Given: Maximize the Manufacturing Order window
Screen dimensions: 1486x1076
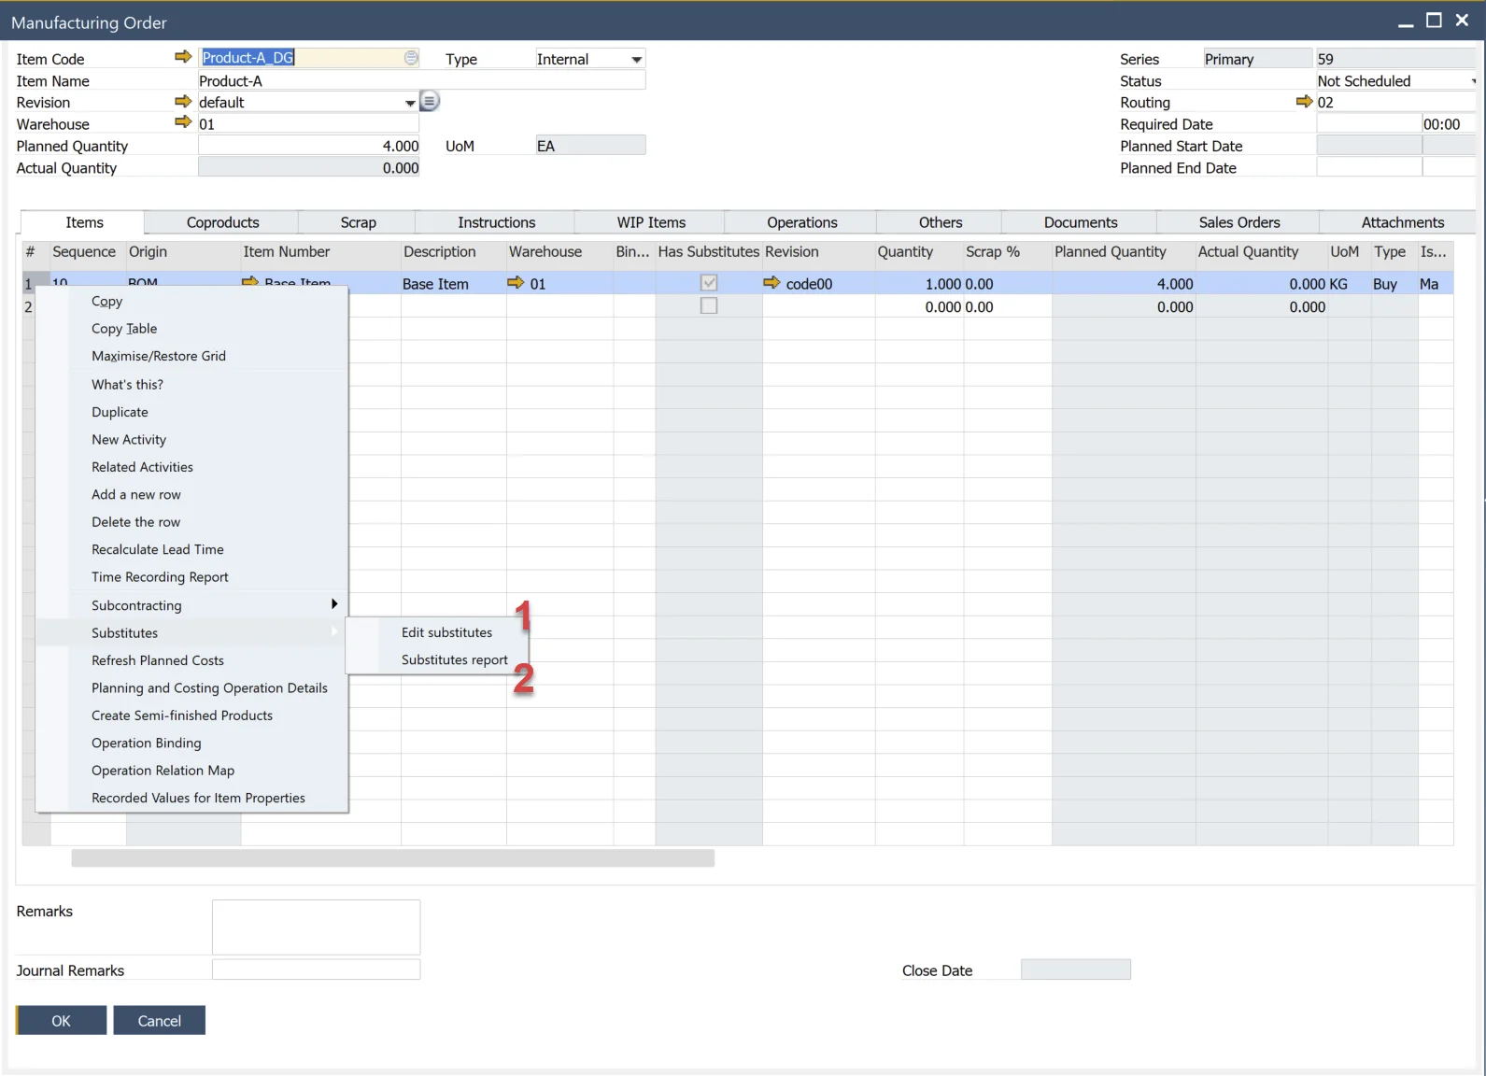Looking at the screenshot, I should coord(1434,21).
